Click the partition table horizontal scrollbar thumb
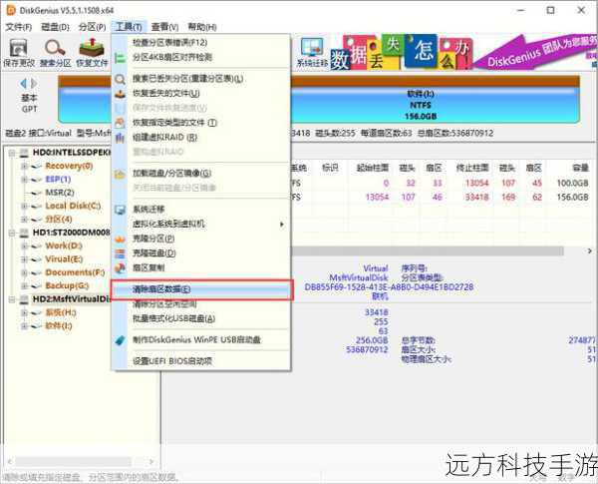The height and width of the screenshot is (484, 598). [428, 250]
